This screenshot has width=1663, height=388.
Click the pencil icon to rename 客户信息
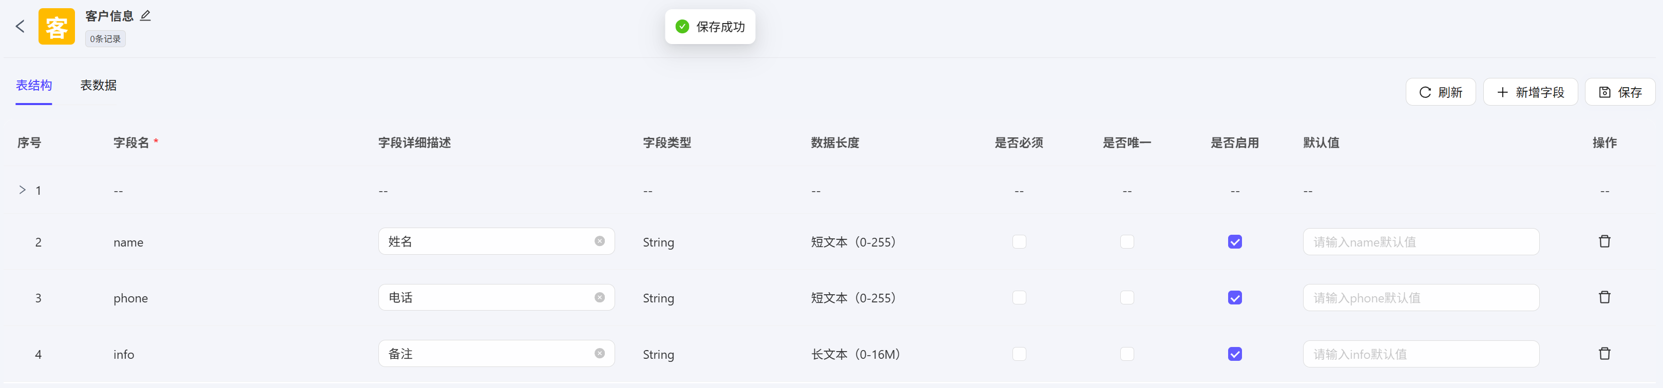(145, 16)
